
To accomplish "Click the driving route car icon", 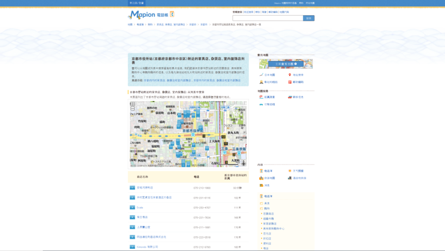I will pos(261,104).
